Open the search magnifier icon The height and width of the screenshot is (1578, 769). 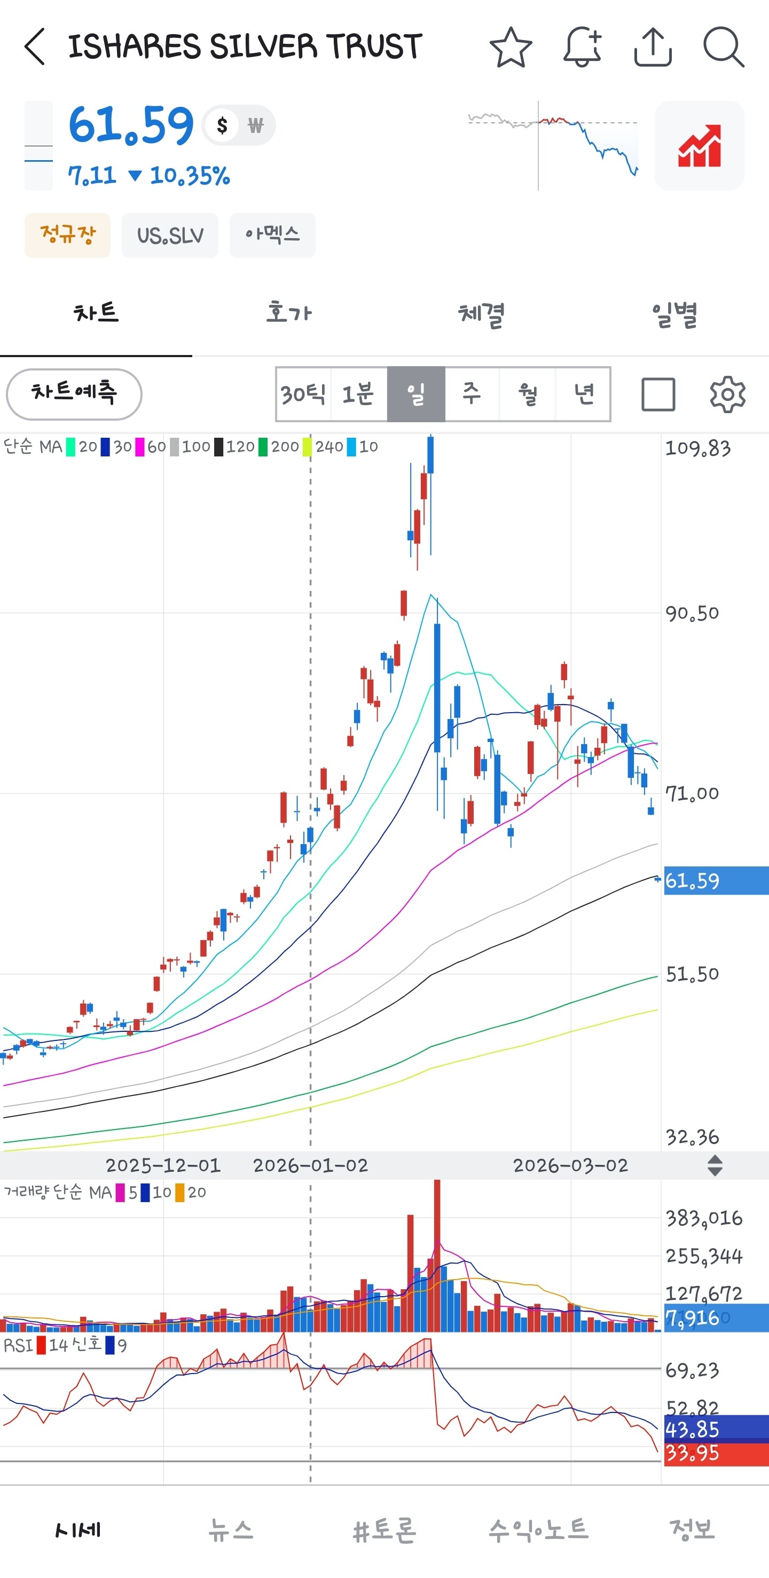724,46
